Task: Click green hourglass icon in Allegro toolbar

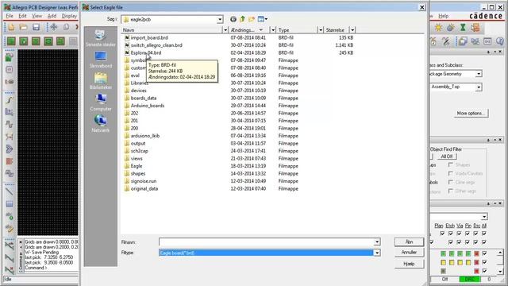Action: tap(463, 28)
